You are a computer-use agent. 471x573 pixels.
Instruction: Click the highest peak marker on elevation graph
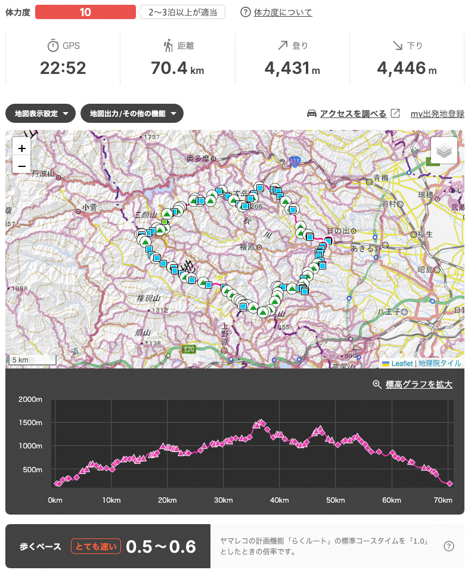(261, 422)
